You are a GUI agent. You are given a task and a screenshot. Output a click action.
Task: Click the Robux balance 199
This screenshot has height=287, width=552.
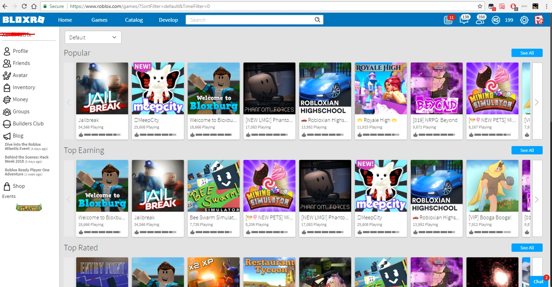click(509, 20)
